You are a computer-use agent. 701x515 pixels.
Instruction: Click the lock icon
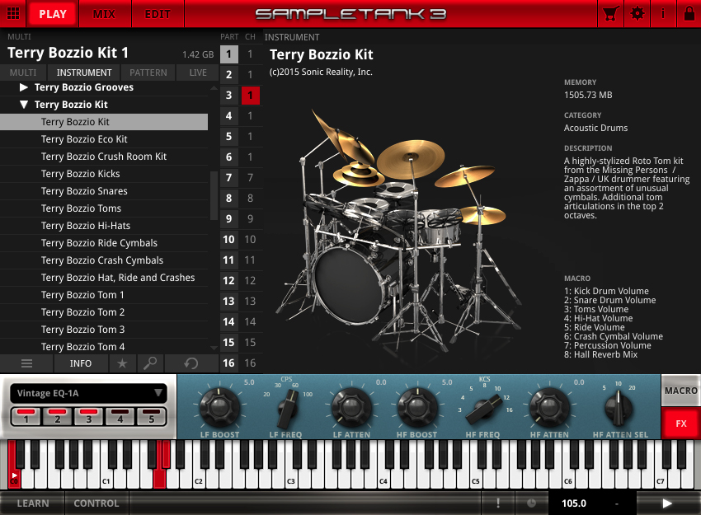point(689,13)
